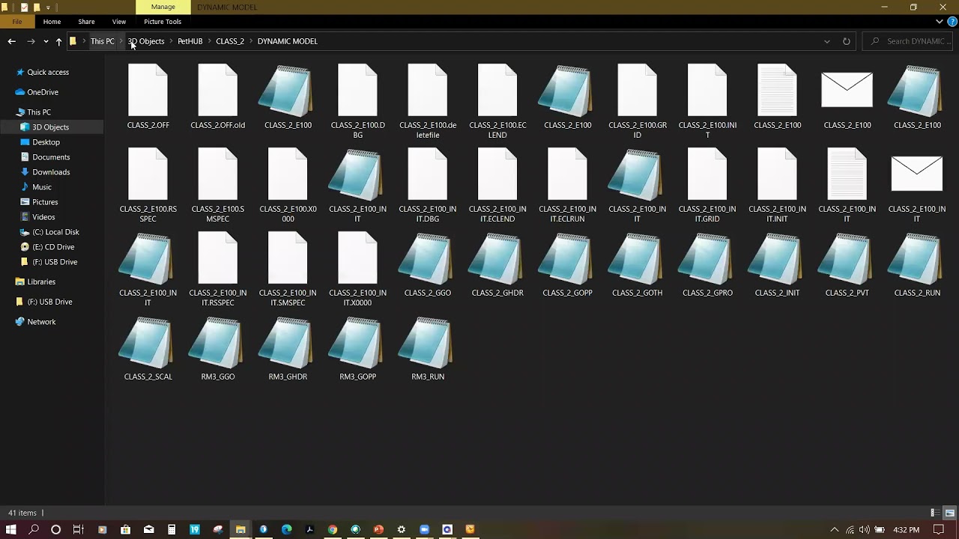Go up one folder with Up arrow
The height and width of the screenshot is (539, 959).
(x=58, y=41)
